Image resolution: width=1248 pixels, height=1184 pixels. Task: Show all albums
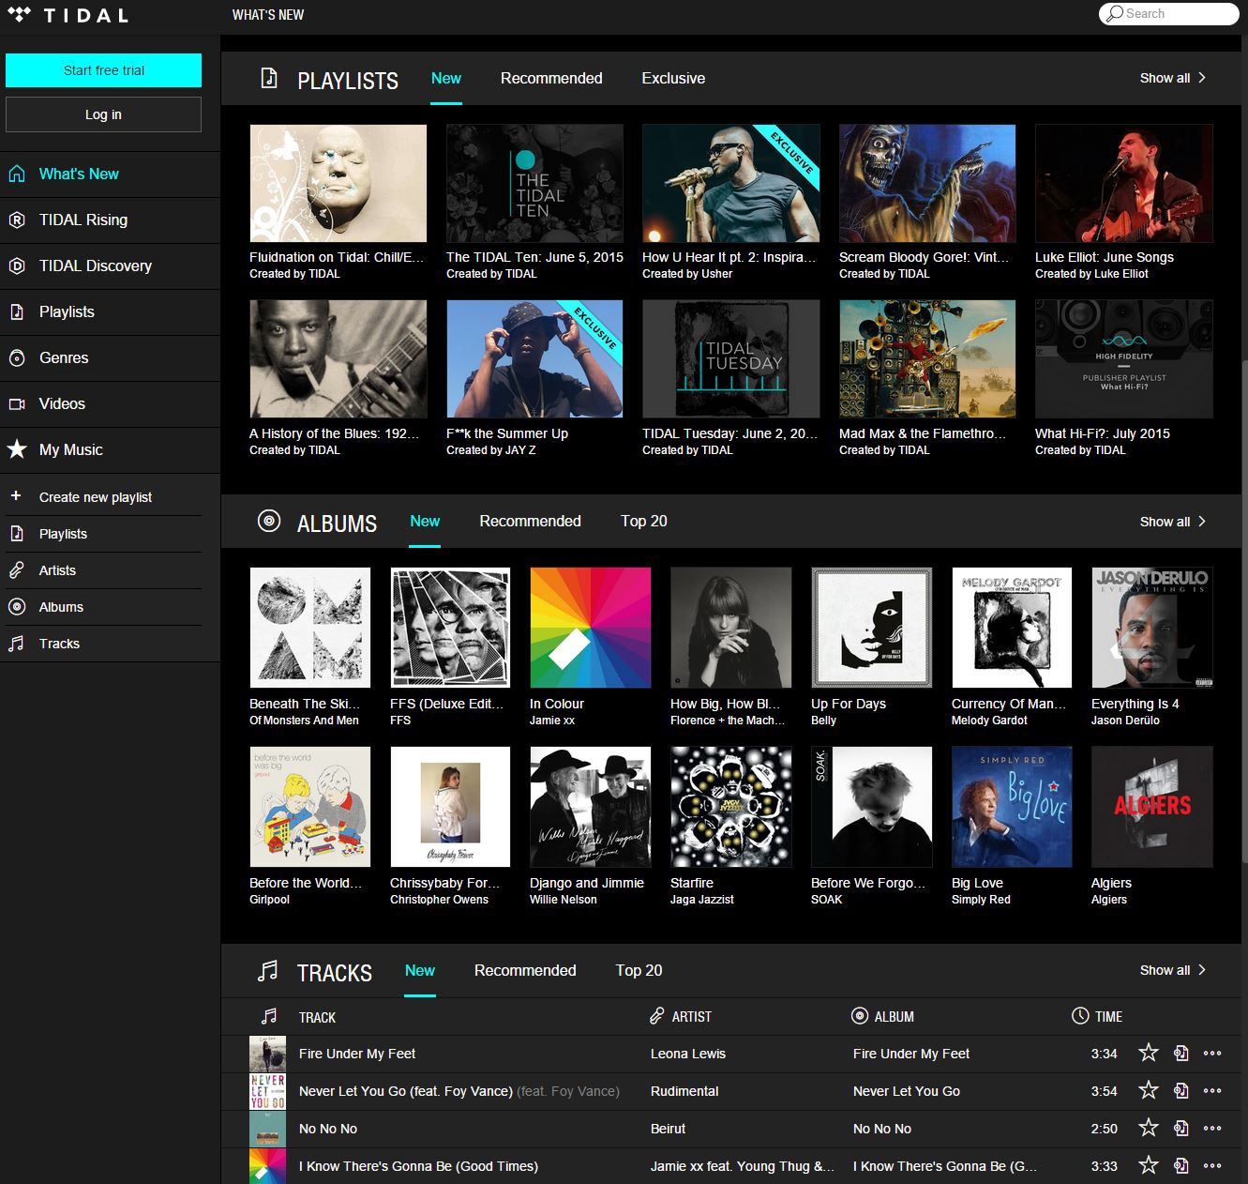pos(1173,522)
